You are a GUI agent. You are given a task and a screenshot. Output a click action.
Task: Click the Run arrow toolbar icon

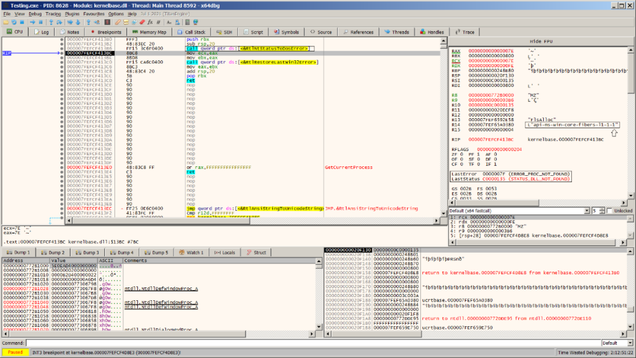[32, 22]
